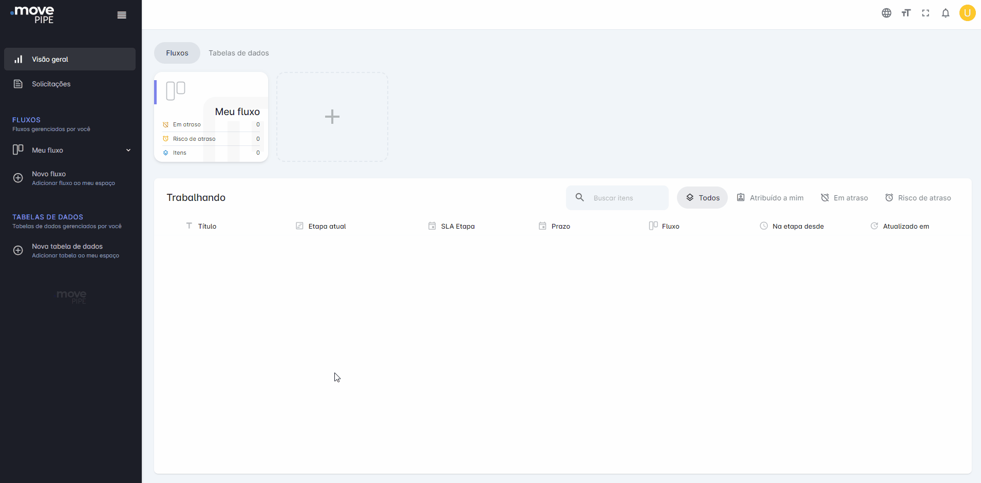Click the Itens layers icon on card
Screen dimensions: 981x483
[165, 153]
